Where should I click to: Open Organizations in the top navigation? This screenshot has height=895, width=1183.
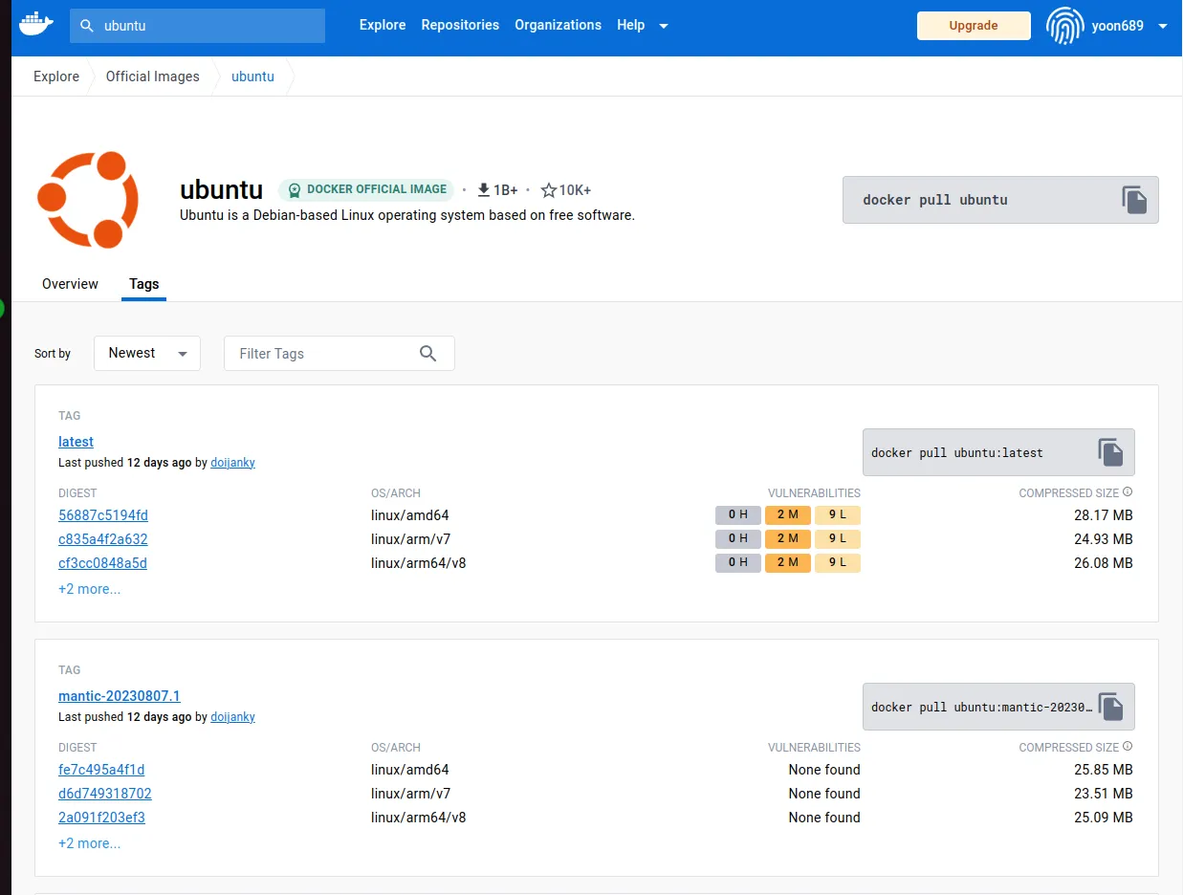point(559,25)
